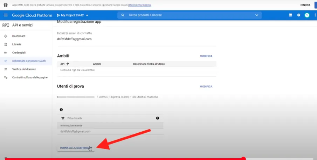The height and width of the screenshot is (160, 317).
Task: Click 1 utente quota description text
Action: 128,97
